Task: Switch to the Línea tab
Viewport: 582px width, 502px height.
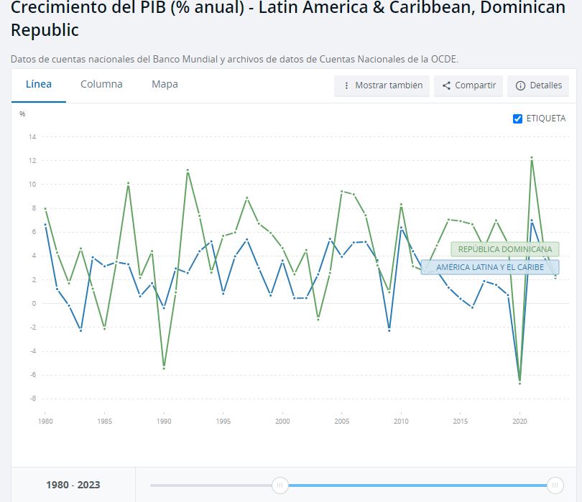Action: point(39,84)
